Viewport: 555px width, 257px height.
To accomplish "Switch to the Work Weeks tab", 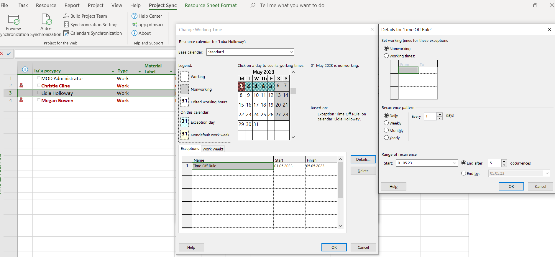I will [213, 149].
